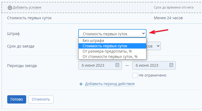Tick the "Не ограничено" checkbox

click(x=135, y=75)
